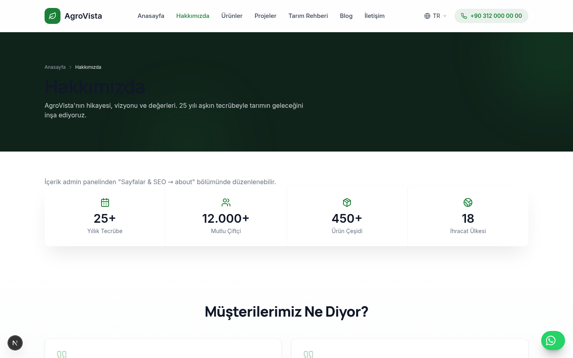Click the 18 statistic value
This screenshot has height=358, width=573.
[468, 218]
